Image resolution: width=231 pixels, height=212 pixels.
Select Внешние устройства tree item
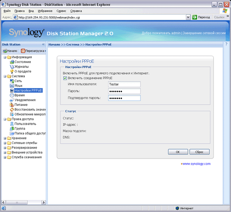click(x=27, y=152)
